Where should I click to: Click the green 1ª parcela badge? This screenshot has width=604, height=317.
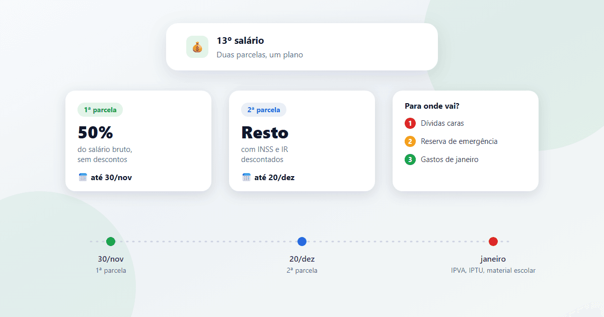[x=100, y=110]
